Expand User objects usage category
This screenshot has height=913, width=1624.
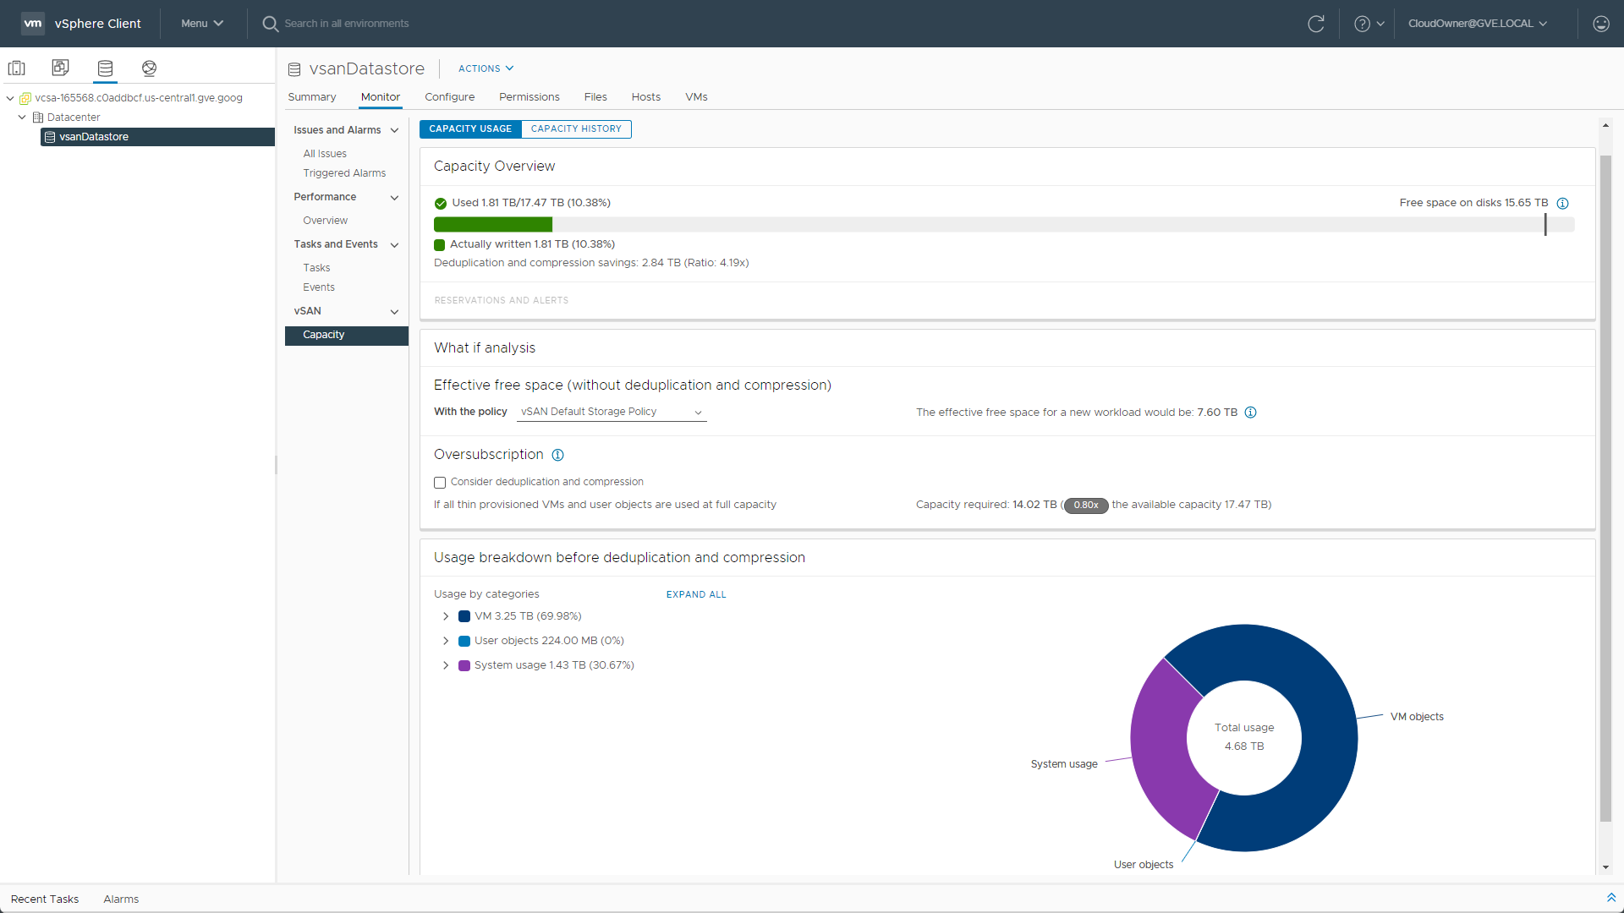(x=446, y=641)
